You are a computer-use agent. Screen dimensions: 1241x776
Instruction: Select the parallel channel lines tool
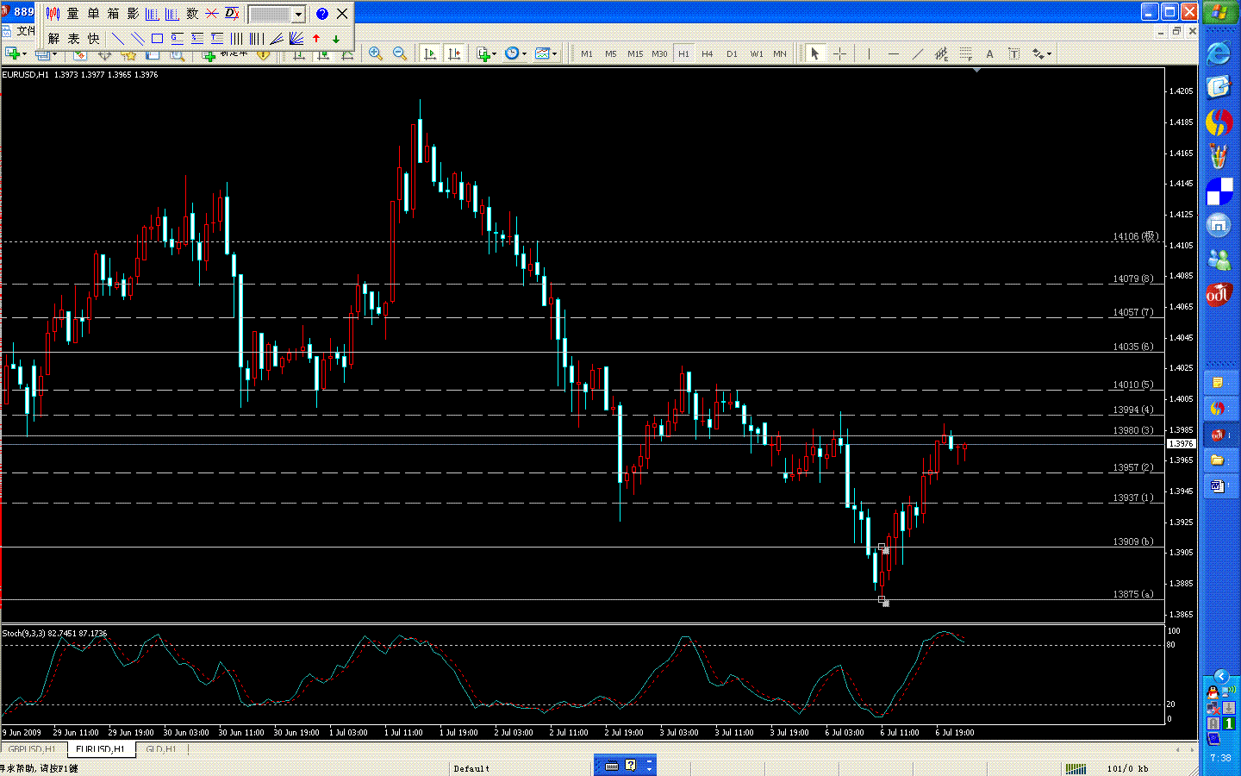(x=138, y=39)
